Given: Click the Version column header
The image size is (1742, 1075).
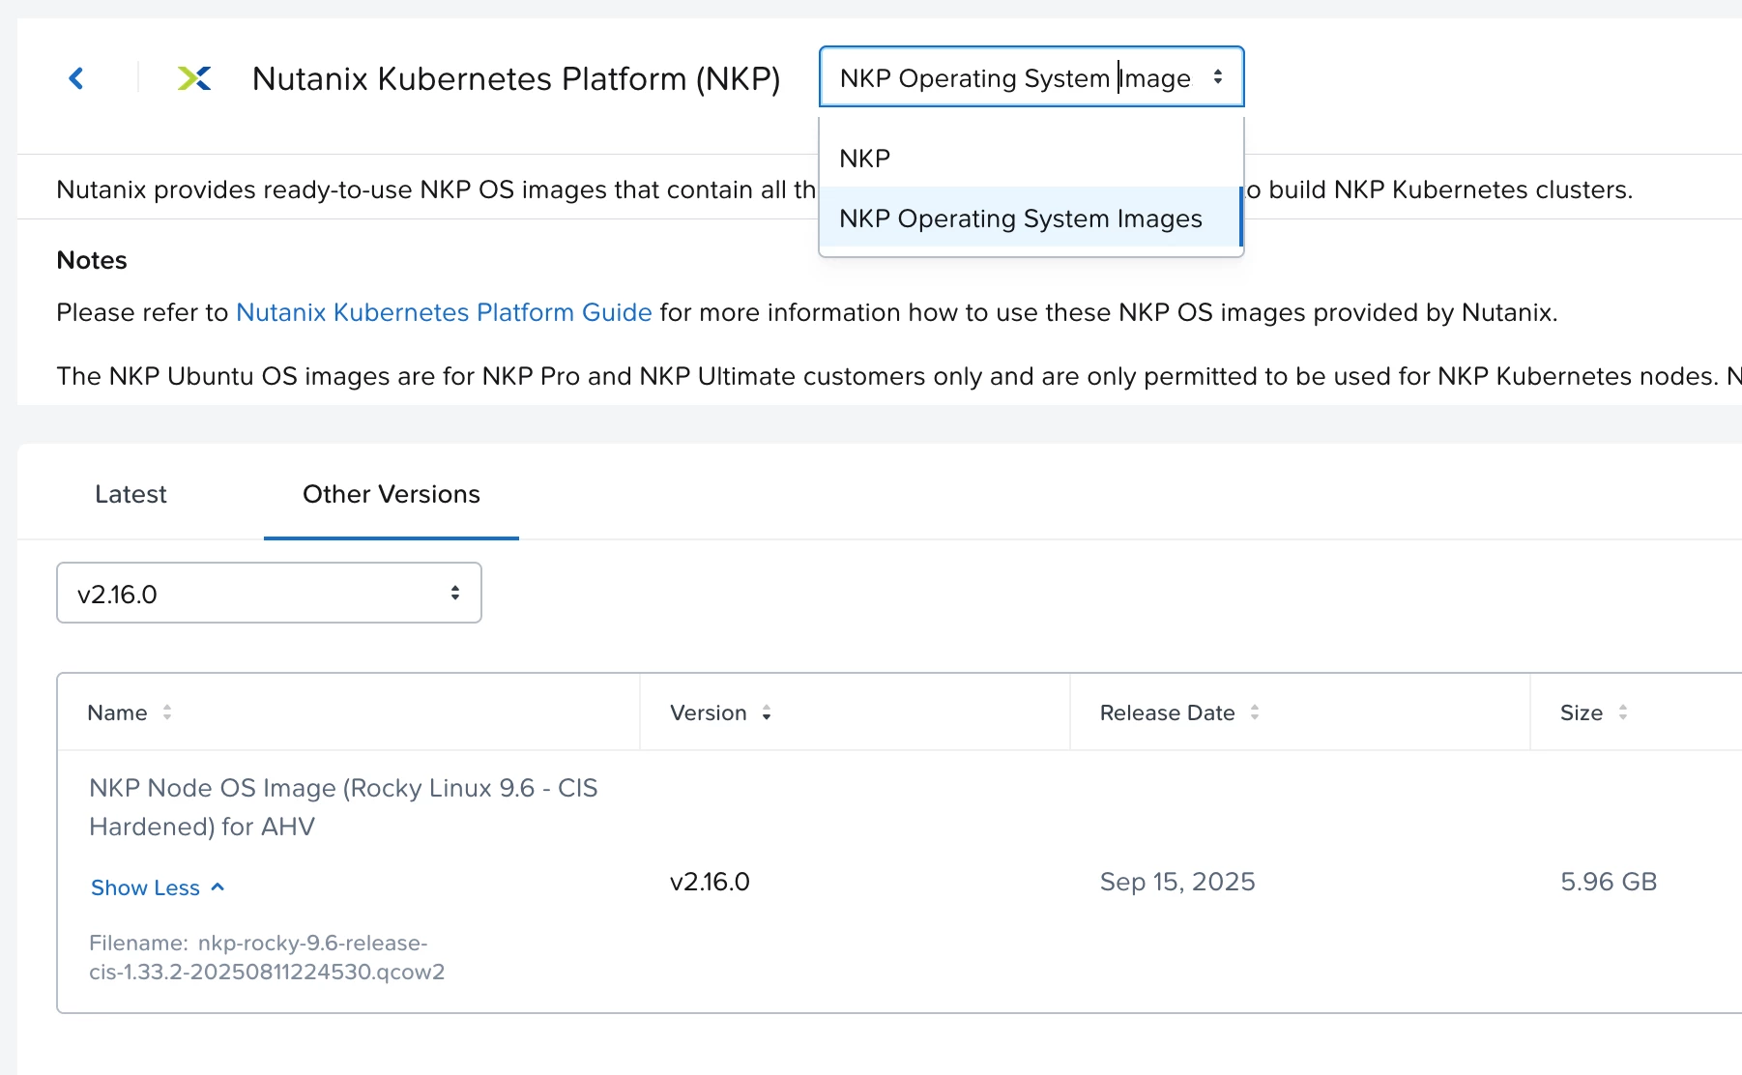Looking at the screenshot, I should [x=708, y=712].
